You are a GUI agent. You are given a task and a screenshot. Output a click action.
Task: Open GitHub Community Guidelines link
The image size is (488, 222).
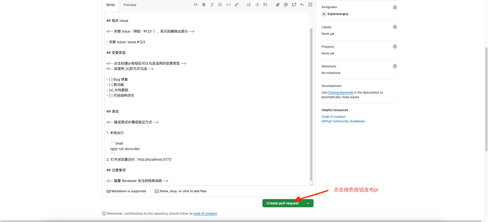343,121
